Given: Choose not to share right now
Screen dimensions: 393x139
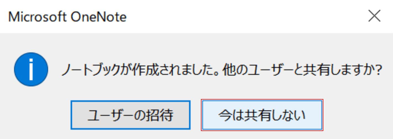Looking at the screenshot, I should point(262,115).
